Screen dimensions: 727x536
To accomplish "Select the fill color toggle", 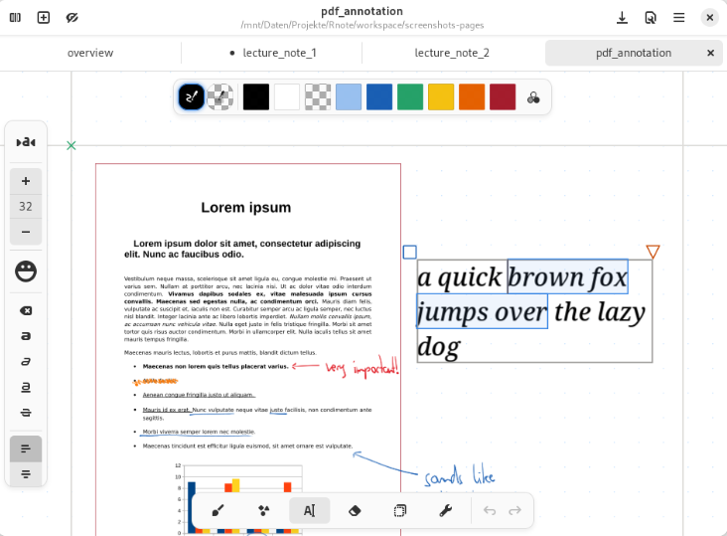I will coord(219,97).
